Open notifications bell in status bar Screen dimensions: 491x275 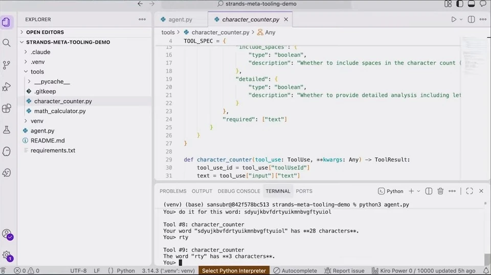coord(486,271)
